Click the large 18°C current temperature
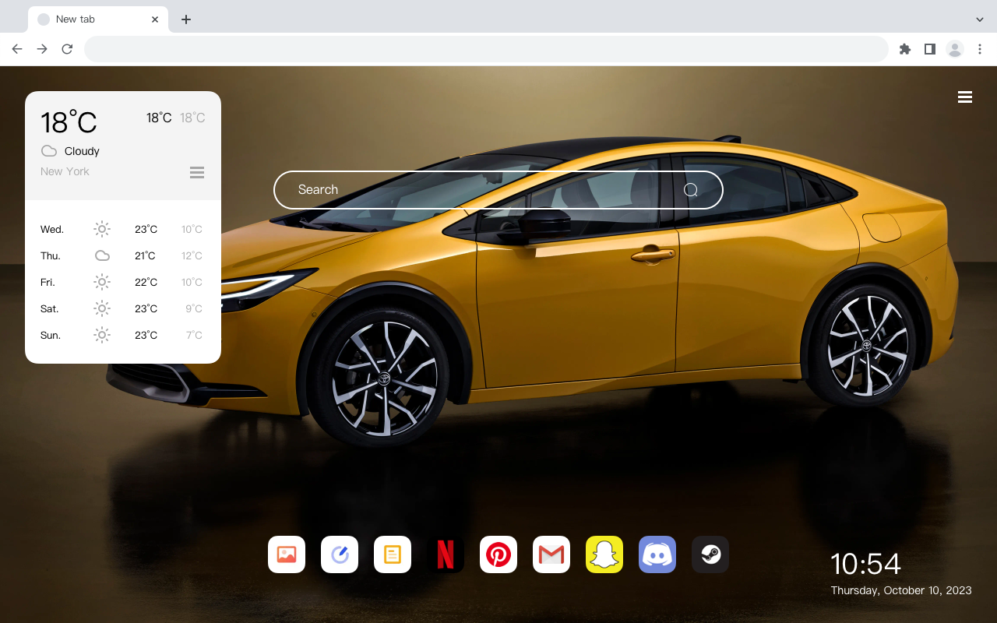This screenshot has height=623, width=997. pos(69,122)
